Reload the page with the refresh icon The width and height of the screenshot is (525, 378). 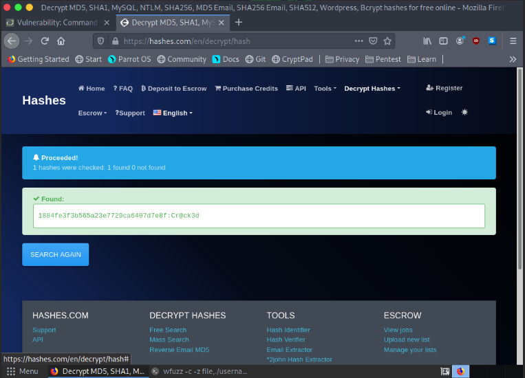pyautogui.click(x=45, y=41)
